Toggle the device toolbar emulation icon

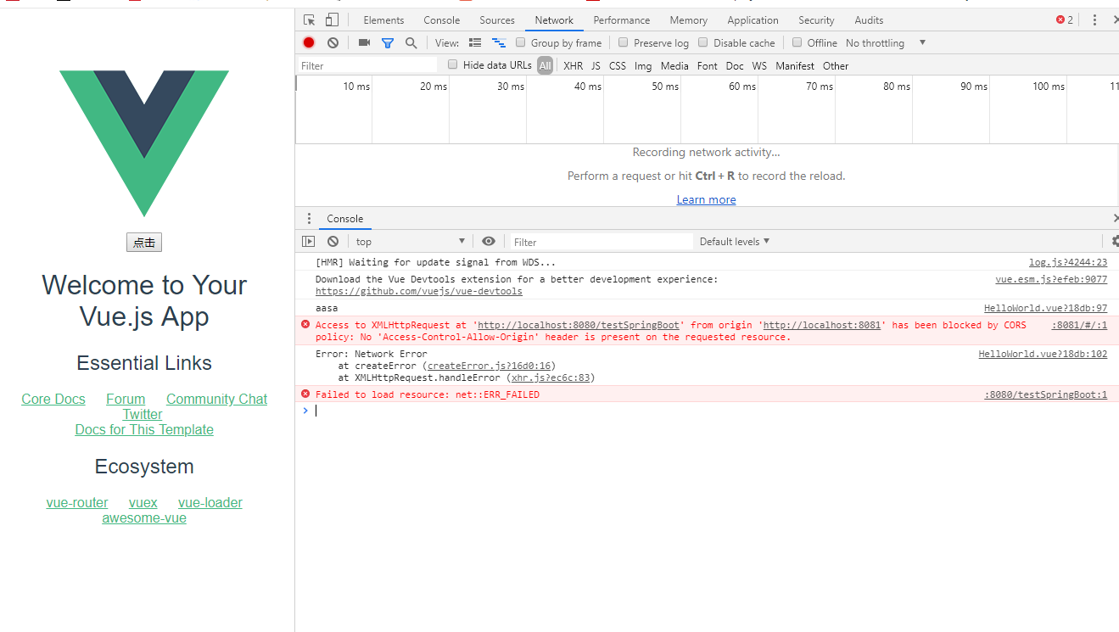coord(331,19)
